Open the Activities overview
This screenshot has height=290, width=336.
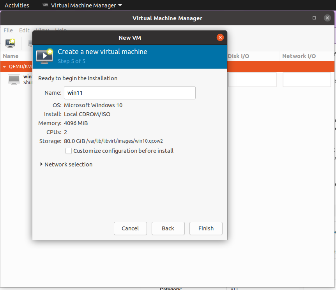[x=17, y=5]
